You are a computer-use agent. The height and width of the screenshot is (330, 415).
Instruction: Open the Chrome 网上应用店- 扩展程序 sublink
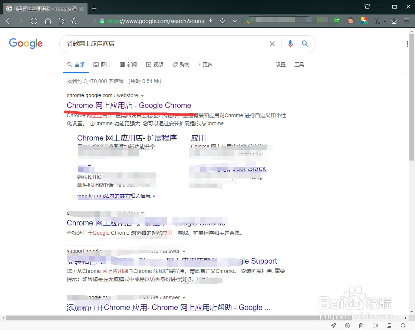(x=127, y=138)
